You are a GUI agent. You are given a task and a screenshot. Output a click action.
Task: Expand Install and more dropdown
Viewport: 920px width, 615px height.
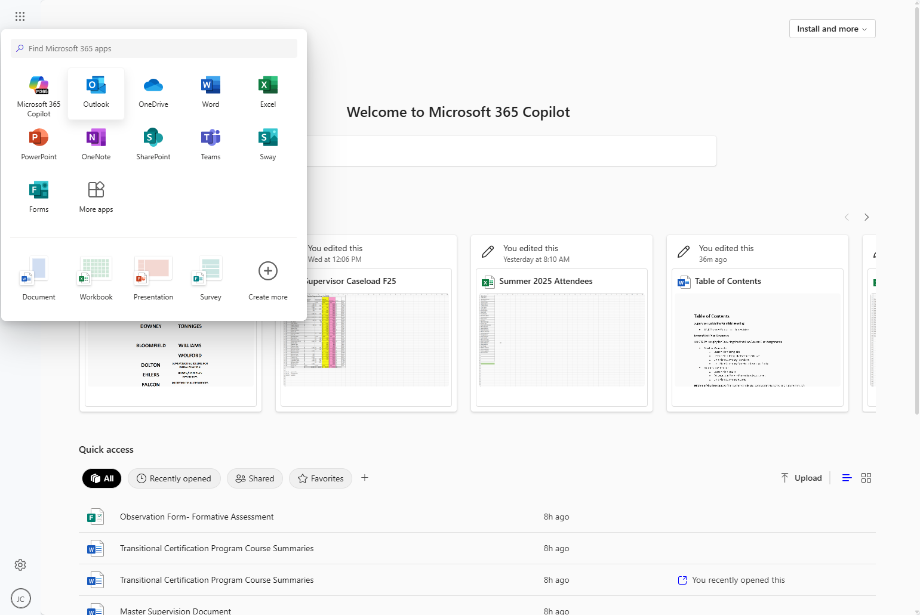[x=832, y=29]
